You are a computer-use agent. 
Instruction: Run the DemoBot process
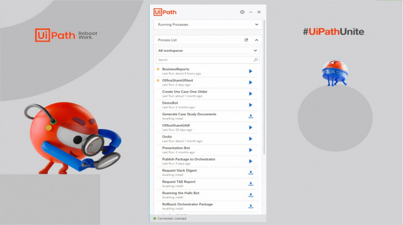251,105
